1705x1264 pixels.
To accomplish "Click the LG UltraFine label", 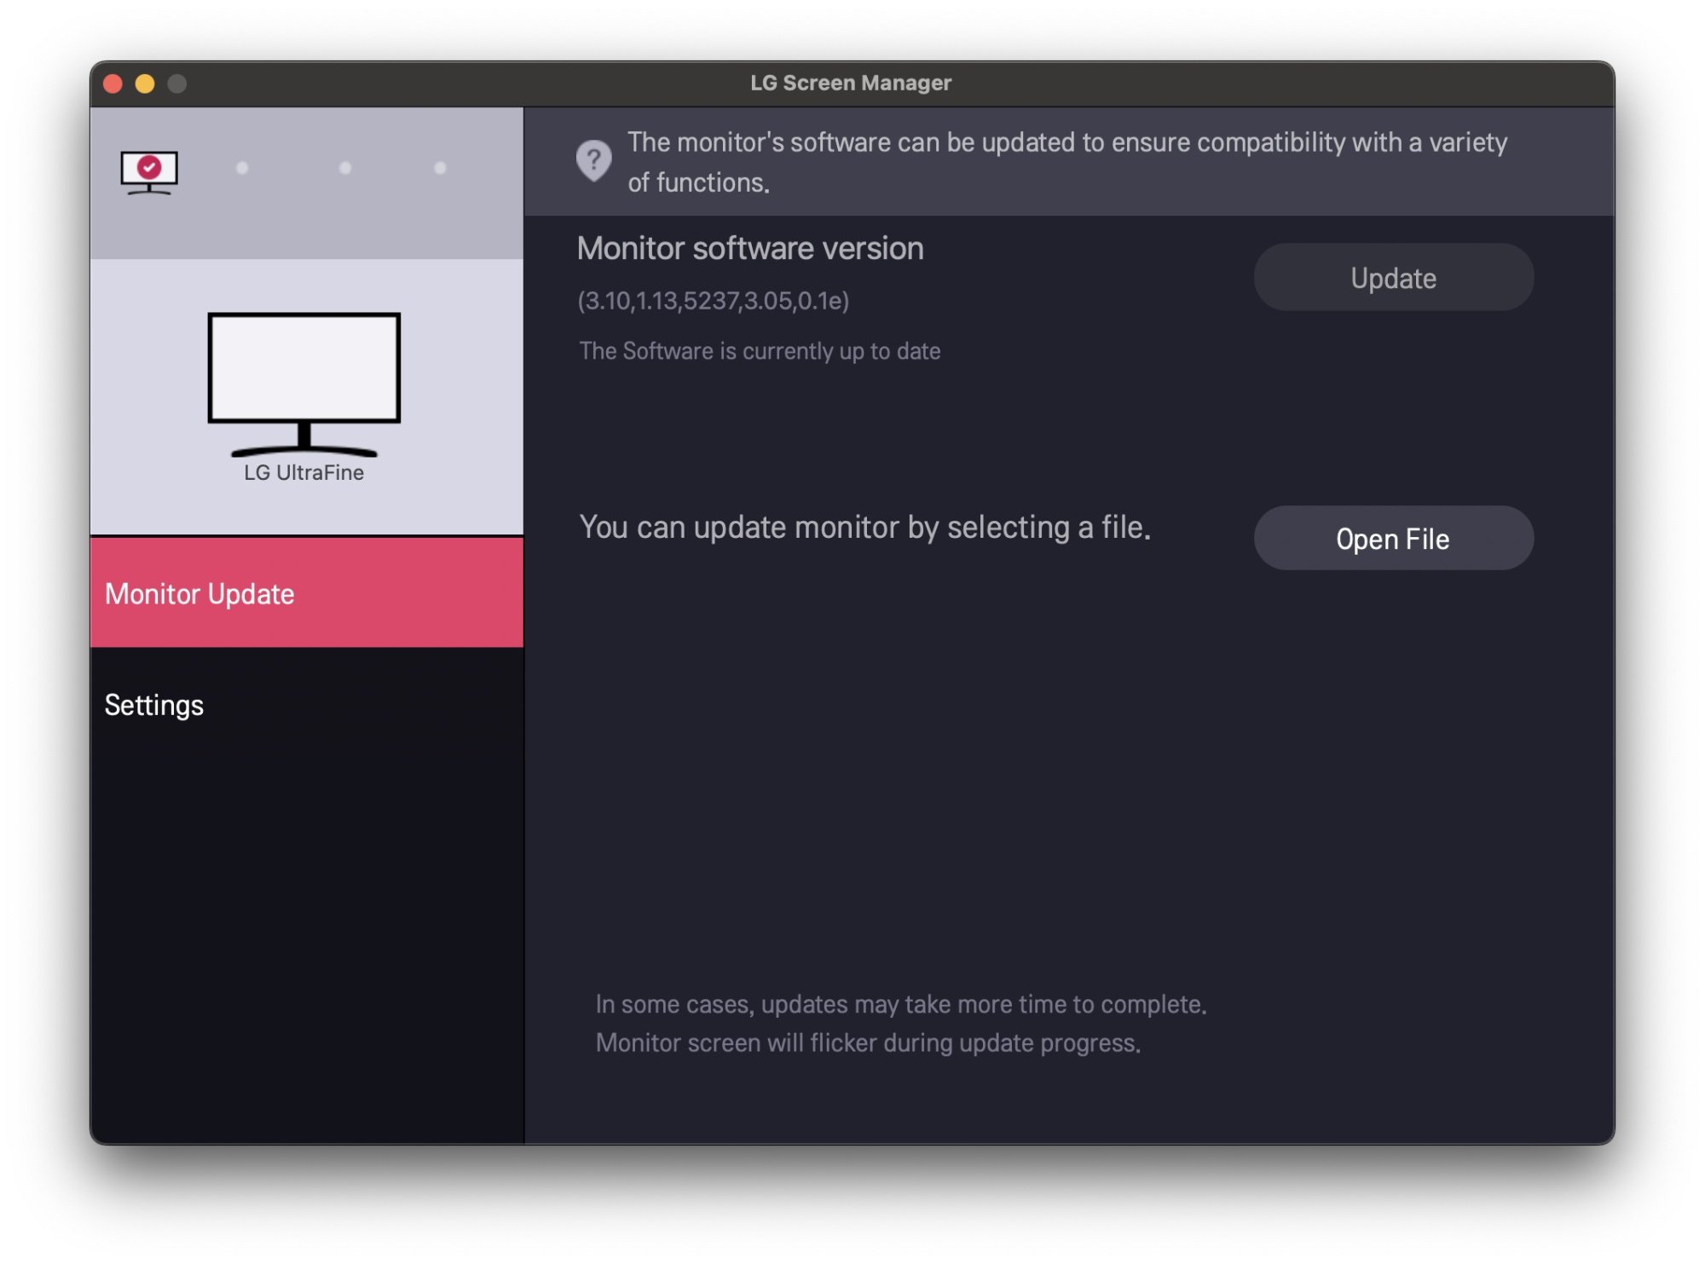I will (x=303, y=473).
